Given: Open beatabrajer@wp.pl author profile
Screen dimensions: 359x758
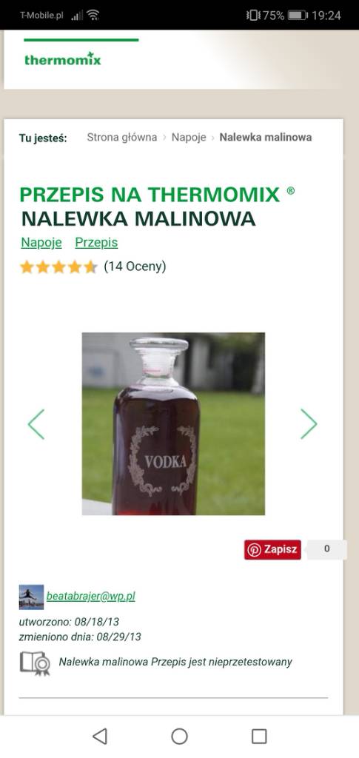Looking at the screenshot, I should pyautogui.click(x=91, y=597).
